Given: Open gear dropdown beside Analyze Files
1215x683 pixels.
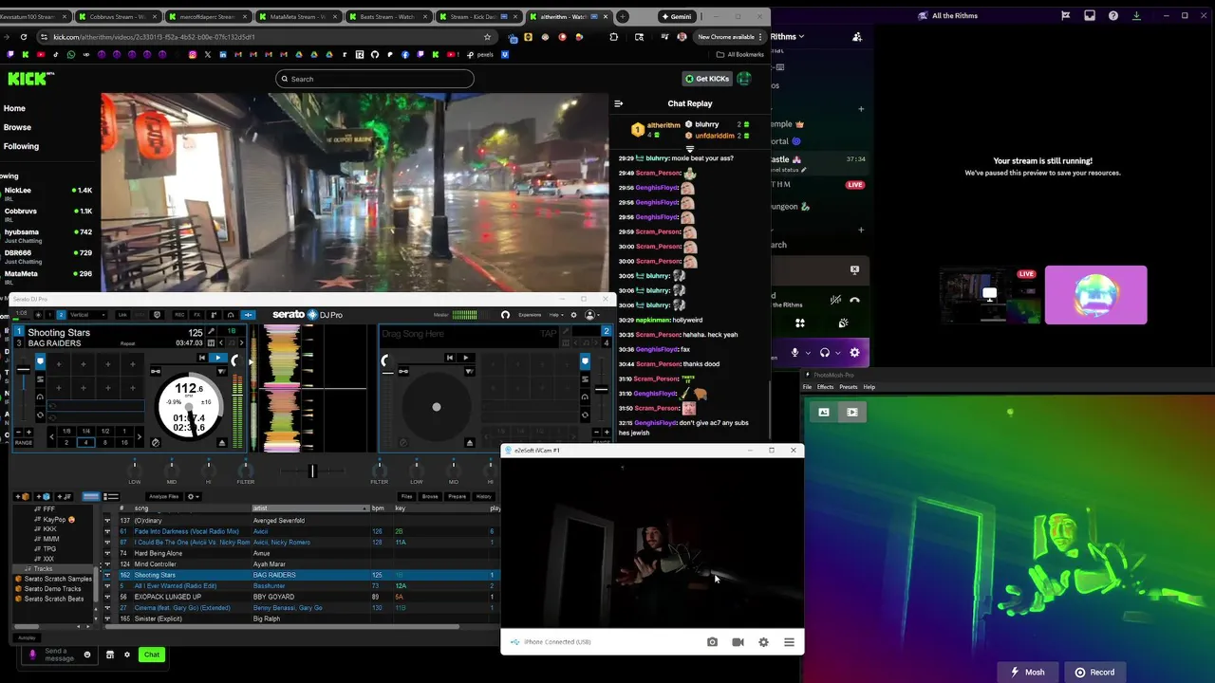Looking at the screenshot, I should 194,497.
